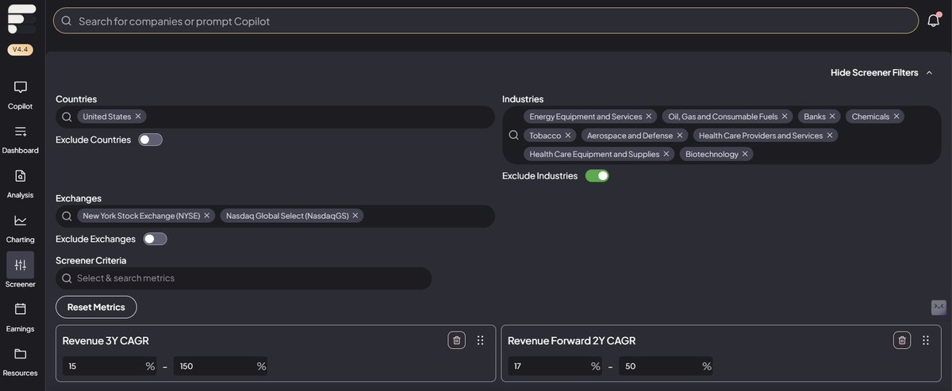
Task: Remove the Chemicals industry chip
Action: pos(896,117)
